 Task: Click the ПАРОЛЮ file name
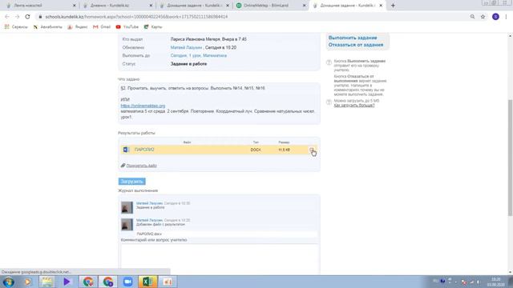[x=144, y=150]
